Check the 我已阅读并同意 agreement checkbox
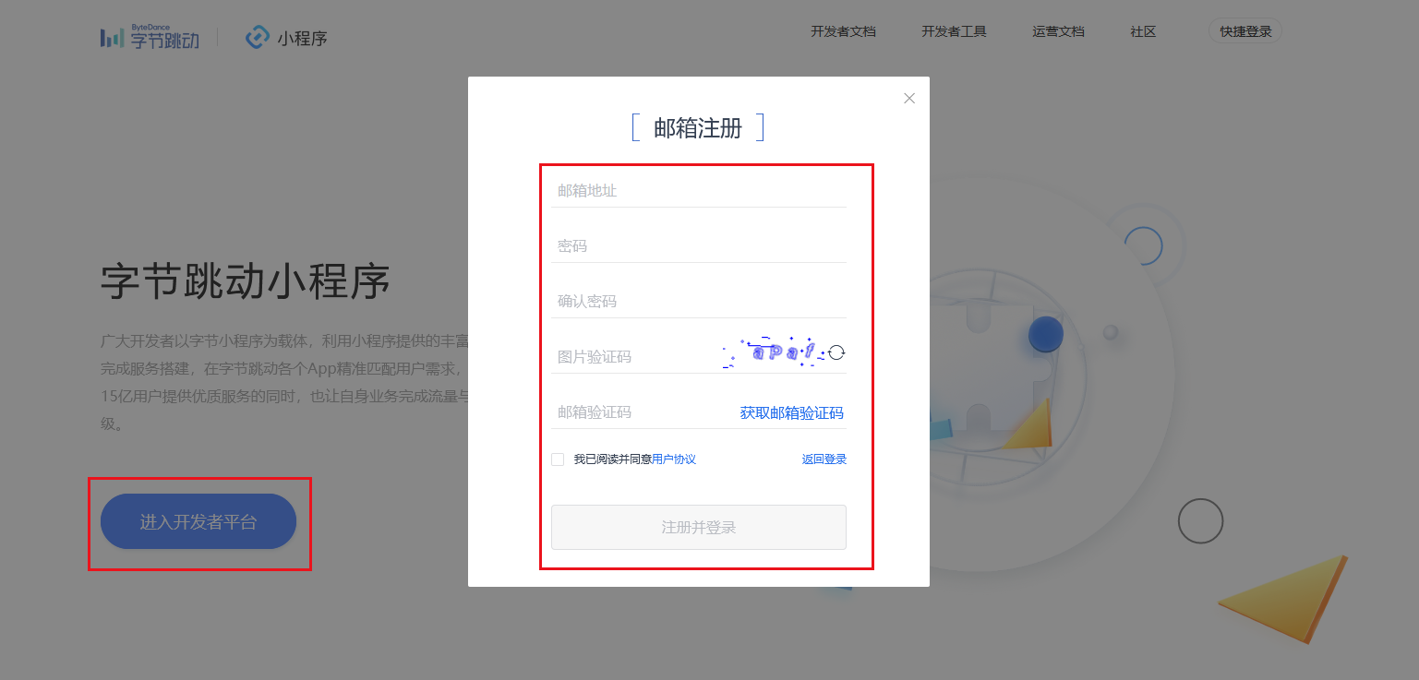1419x680 pixels. pos(558,459)
